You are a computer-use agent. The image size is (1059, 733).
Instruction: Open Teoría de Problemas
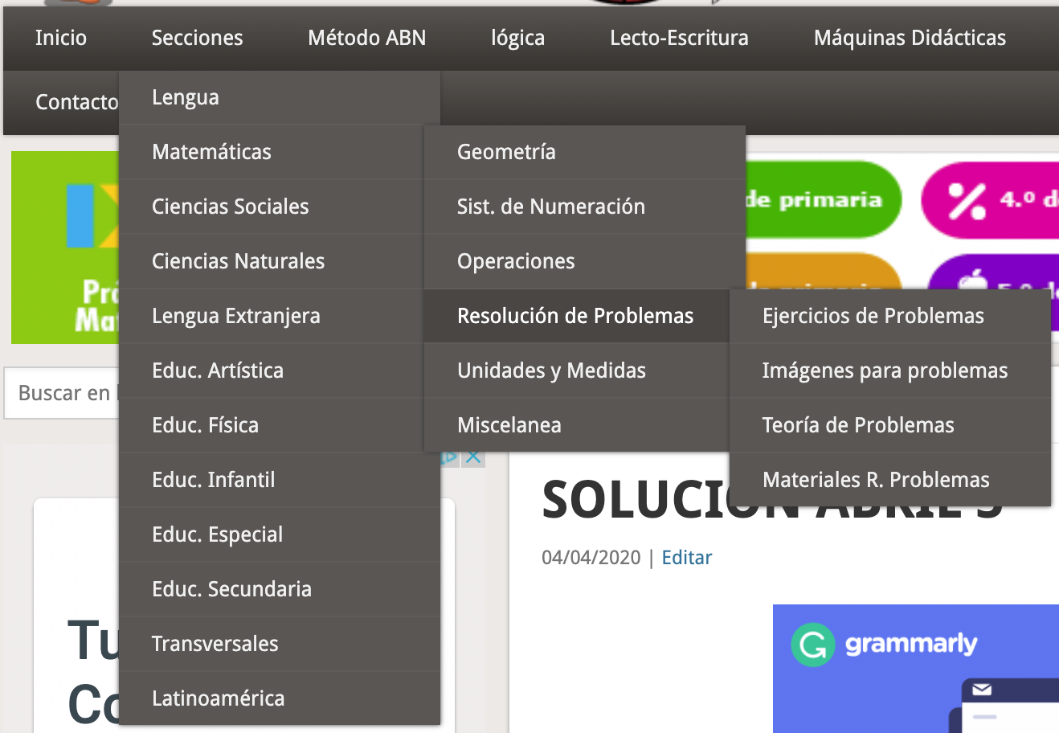point(857,425)
